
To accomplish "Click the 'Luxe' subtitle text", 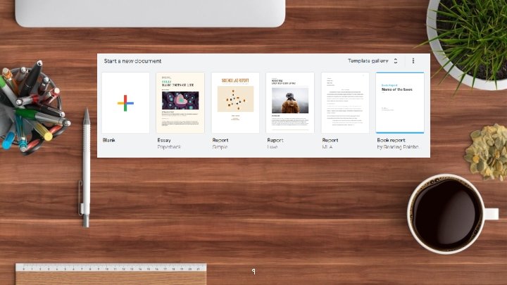I will click(273, 147).
